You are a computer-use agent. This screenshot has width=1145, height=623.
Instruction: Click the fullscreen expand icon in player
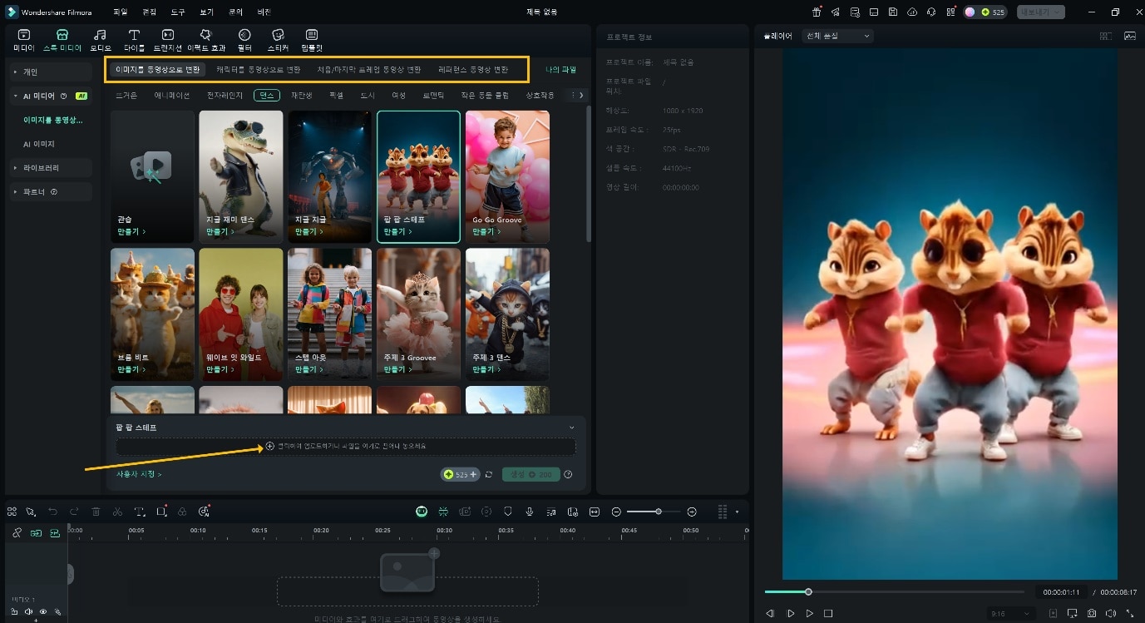pyautogui.click(x=1129, y=613)
